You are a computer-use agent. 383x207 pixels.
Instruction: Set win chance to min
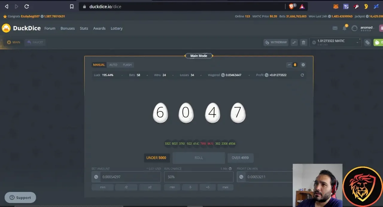pyautogui.click(x=172, y=187)
